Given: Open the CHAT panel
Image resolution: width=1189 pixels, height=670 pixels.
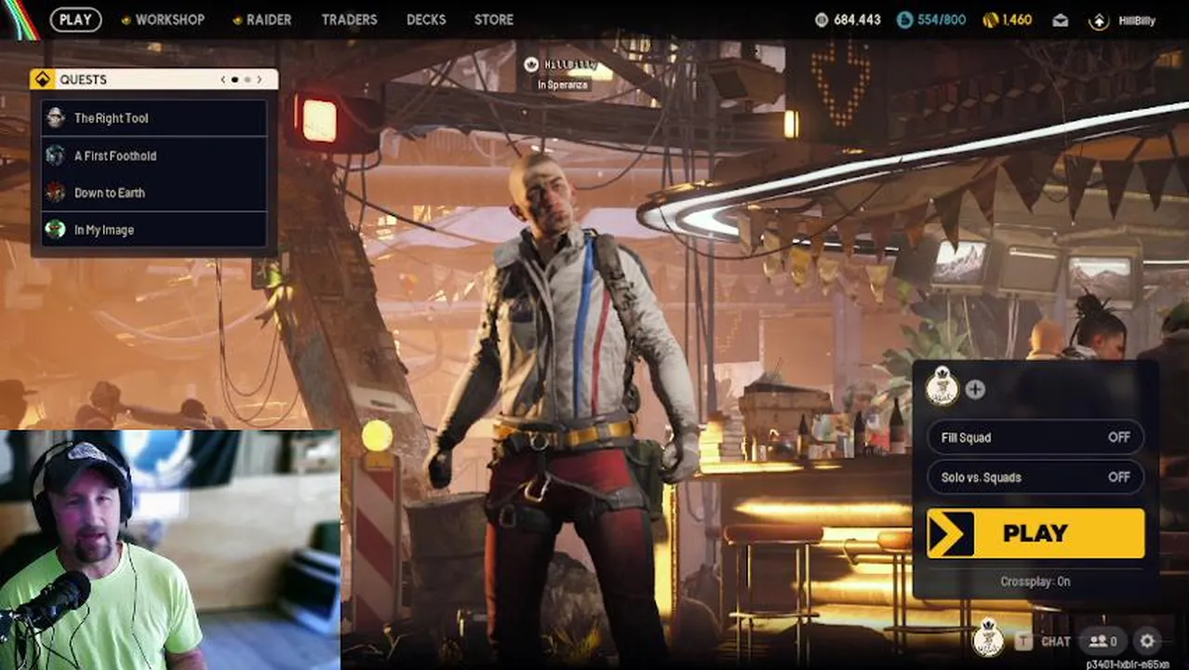Looking at the screenshot, I should tap(1056, 641).
